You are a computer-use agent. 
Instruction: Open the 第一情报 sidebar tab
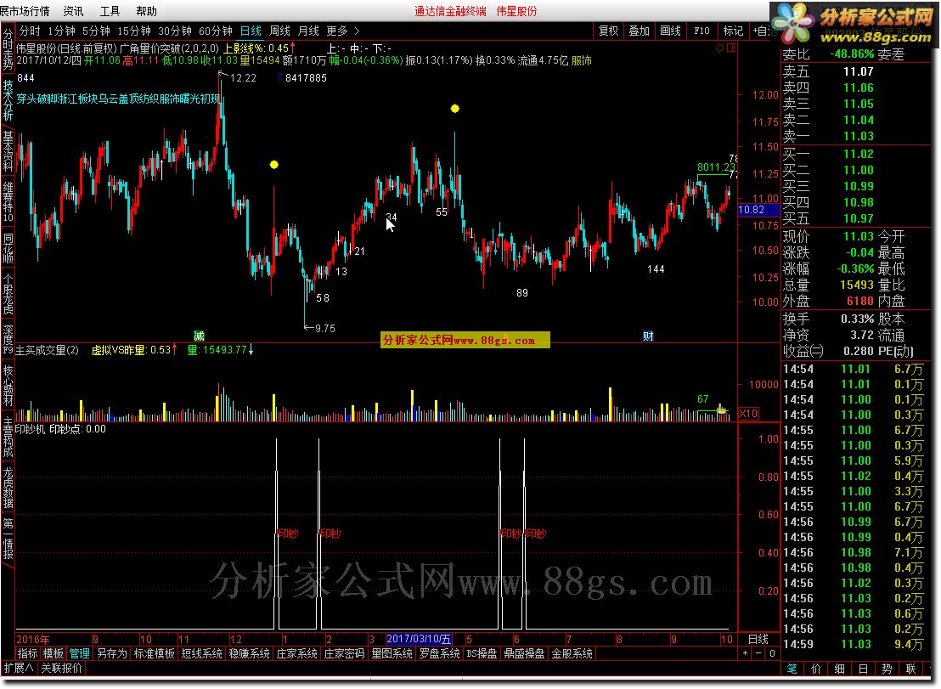pyautogui.click(x=8, y=538)
